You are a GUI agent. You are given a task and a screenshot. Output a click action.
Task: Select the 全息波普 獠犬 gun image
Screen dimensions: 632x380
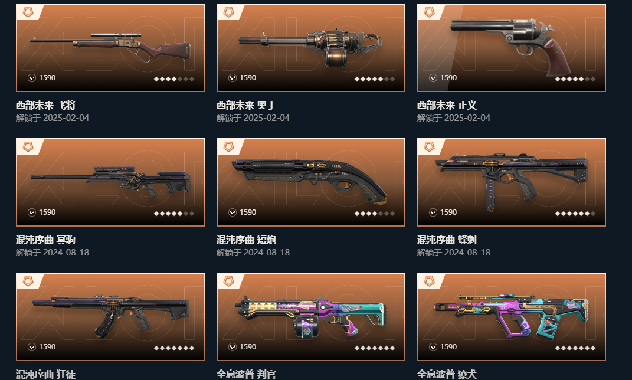pyautogui.click(x=511, y=317)
